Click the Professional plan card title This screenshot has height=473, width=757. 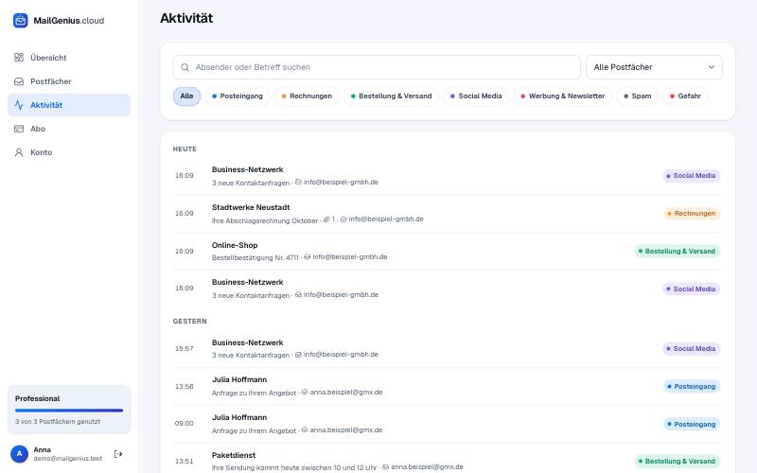(x=37, y=398)
